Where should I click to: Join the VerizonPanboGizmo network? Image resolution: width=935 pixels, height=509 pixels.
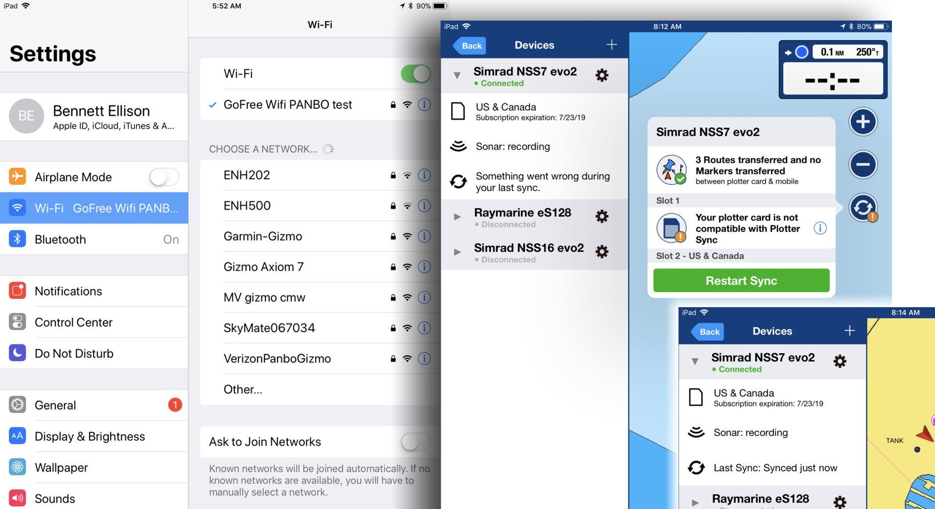tap(320, 359)
